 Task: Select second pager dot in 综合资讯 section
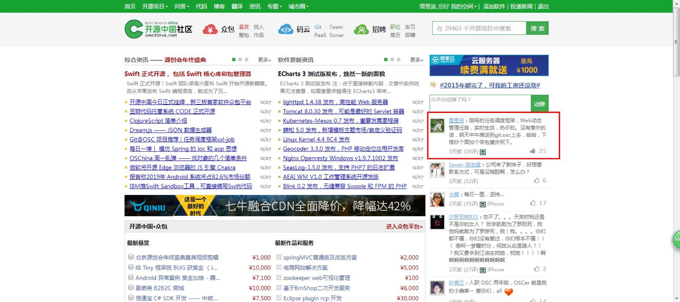coord(240,60)
